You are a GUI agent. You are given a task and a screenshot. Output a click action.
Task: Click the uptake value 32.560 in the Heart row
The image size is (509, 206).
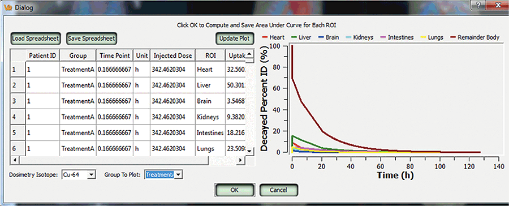[235, 69]
